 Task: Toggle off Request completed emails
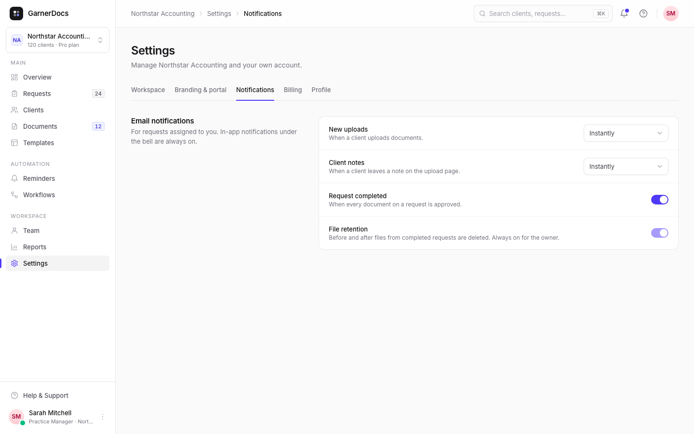click(660, 200)
